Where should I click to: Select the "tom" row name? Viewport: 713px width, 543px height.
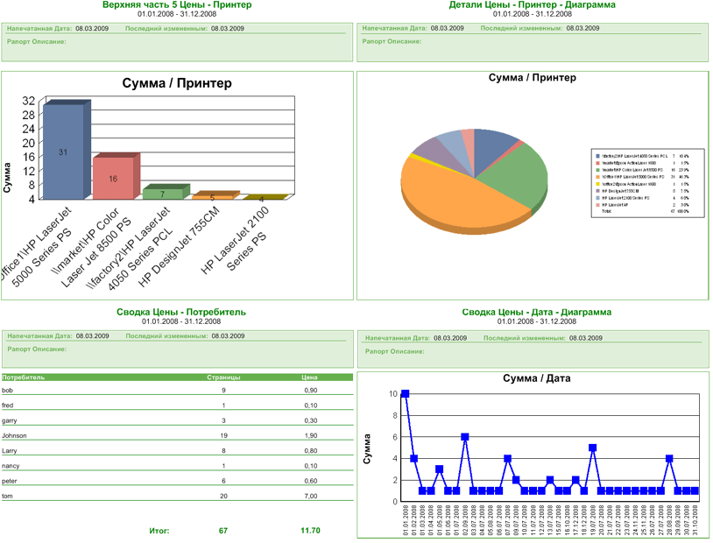pos(7,497)
